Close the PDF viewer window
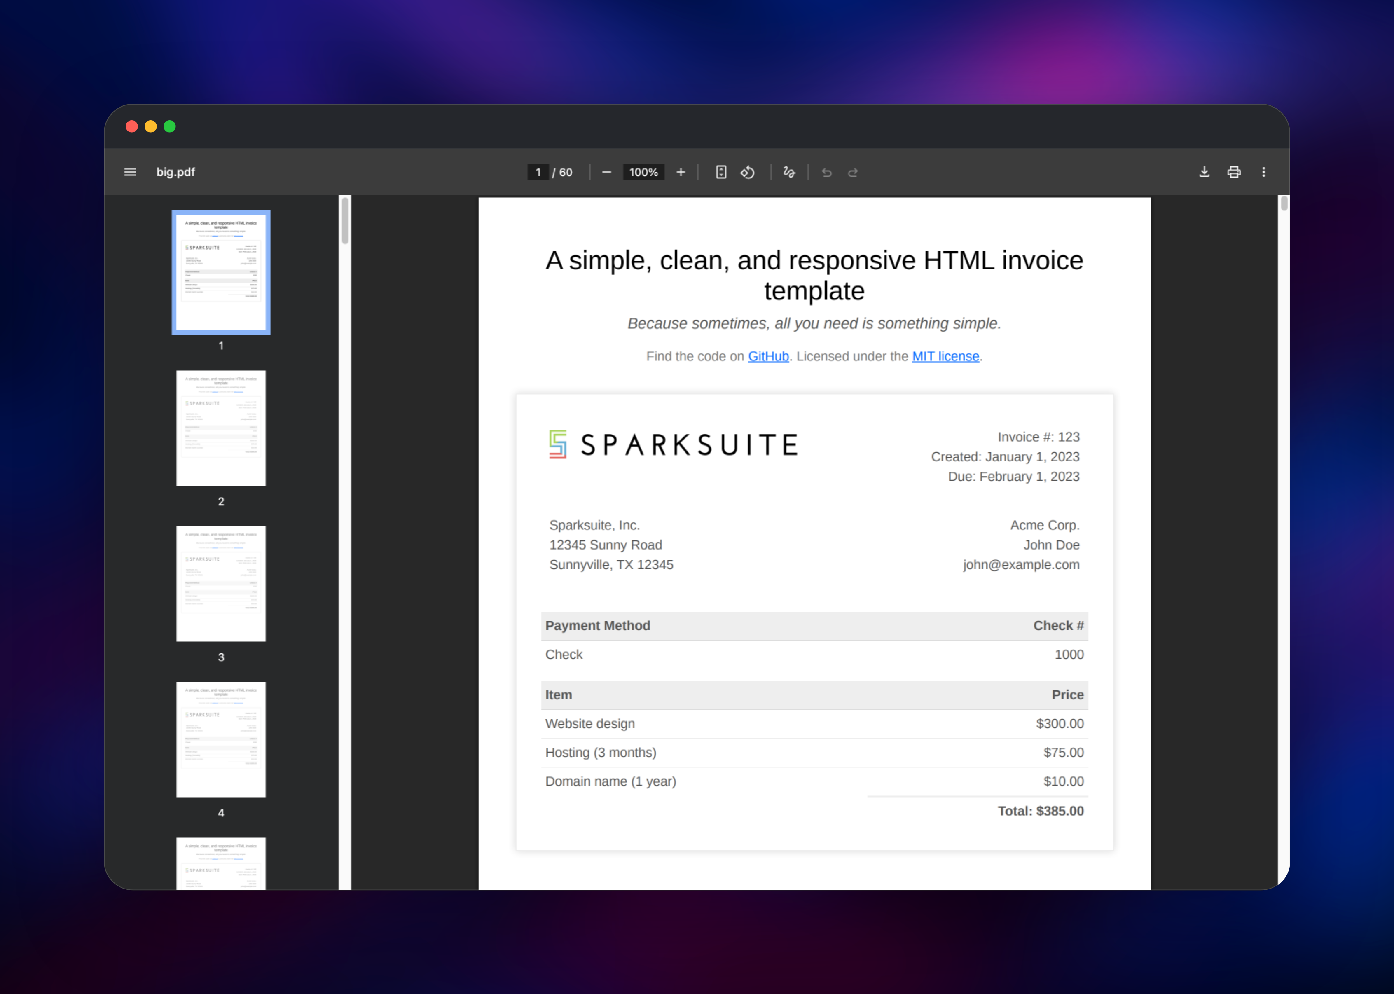Viewport: 1394px width, 994px height. (x=131, y=126)
